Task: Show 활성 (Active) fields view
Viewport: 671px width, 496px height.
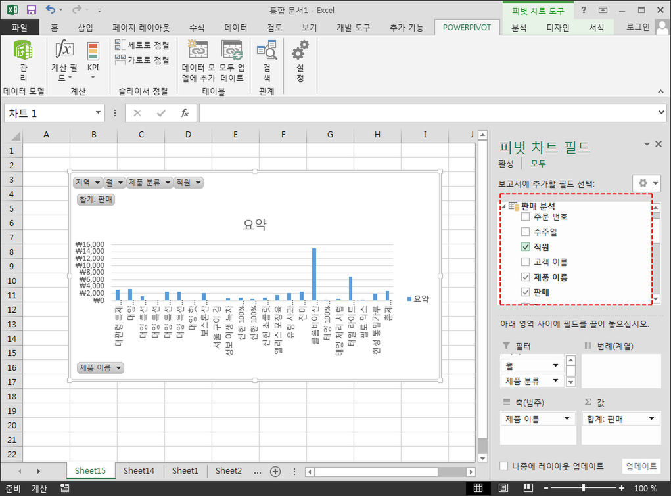Action: pos(506,164)
